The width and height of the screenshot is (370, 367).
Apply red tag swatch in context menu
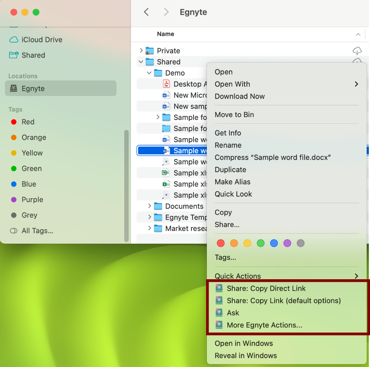[x=221, y=243]
